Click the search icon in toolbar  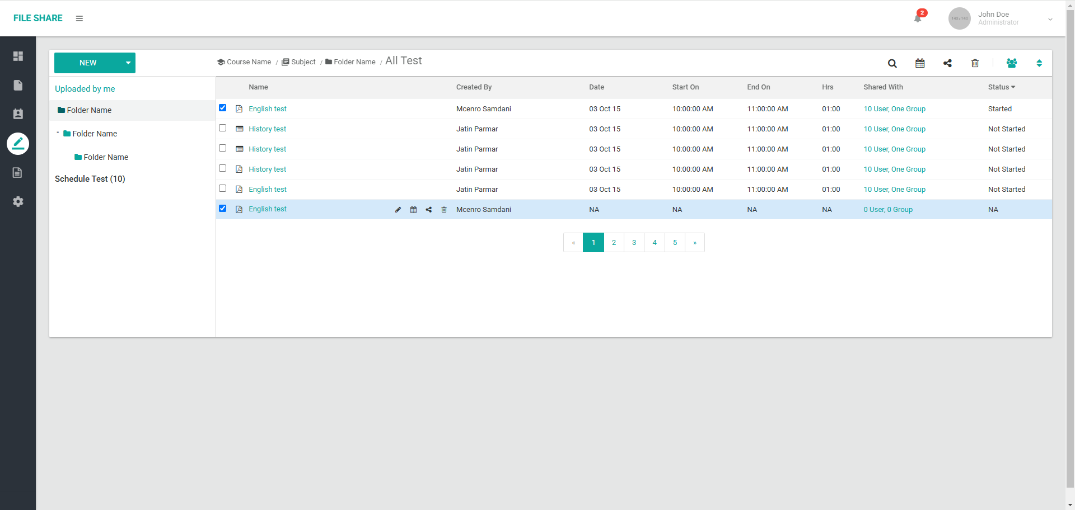pos(892,63)
